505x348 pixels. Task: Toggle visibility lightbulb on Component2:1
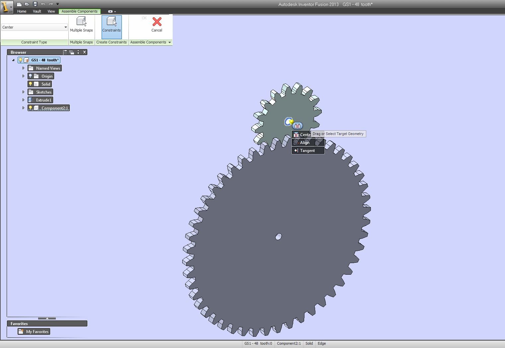pyautogui.click(x=30, y=108)
